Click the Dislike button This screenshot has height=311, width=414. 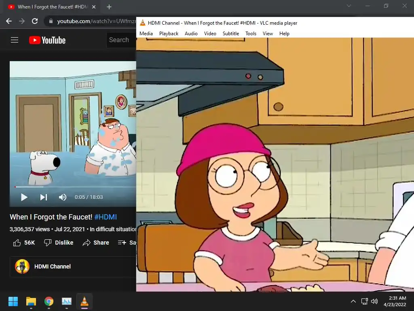59,243
